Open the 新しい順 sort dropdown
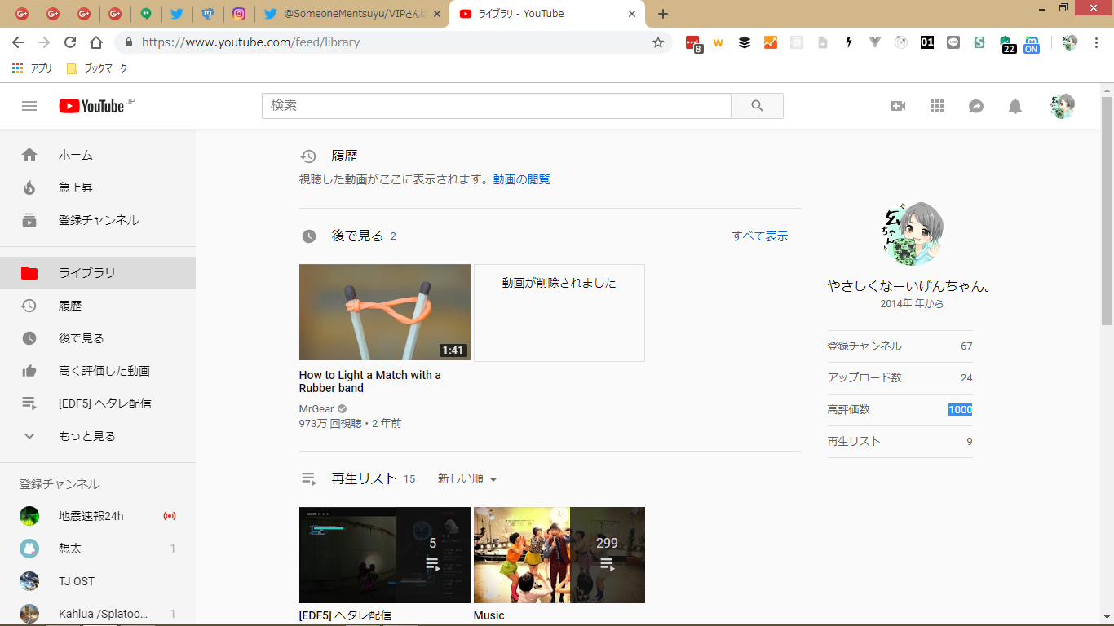1114x626 pixels. [467, 478]
